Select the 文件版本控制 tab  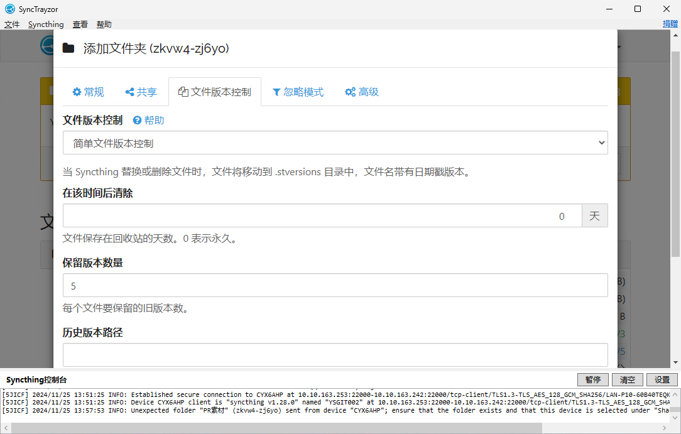point(215,92)
